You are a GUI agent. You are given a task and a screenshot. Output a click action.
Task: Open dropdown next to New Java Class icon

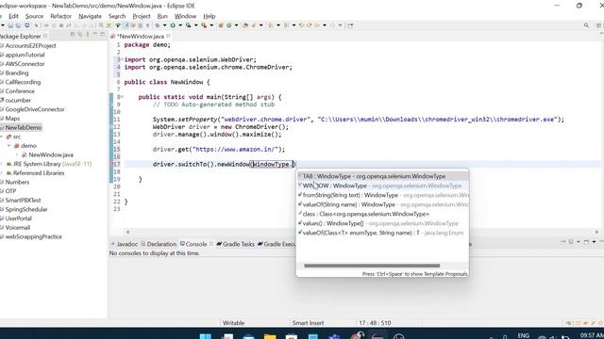pyautogui.click(x=236, y=25)
